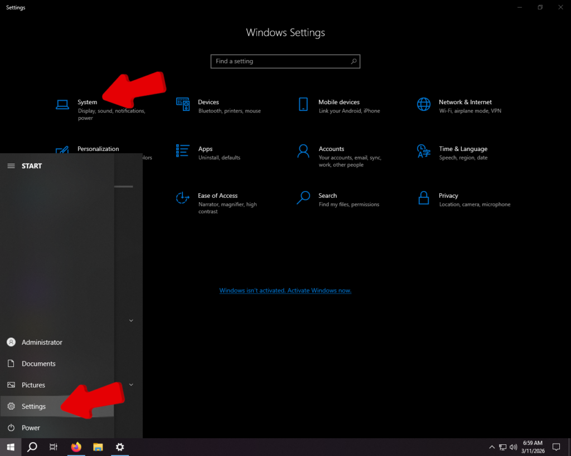The image size is (571, 456).
Task: Open Documents from the Start menu
Action: click(x=38, y=364)
